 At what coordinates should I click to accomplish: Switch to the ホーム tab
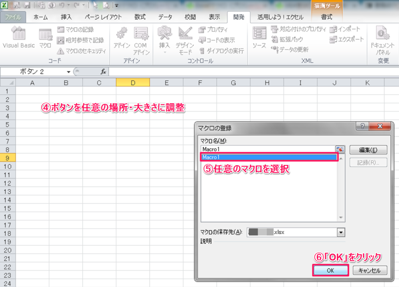[41, 17]
